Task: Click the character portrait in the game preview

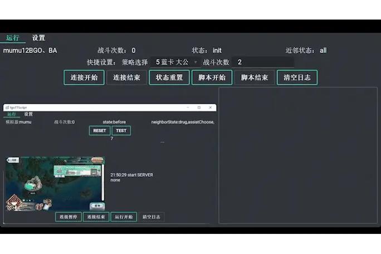Action: click(x=13, y=202)
